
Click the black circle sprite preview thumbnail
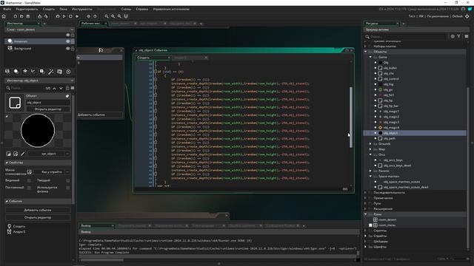click(x=38, y=131)
